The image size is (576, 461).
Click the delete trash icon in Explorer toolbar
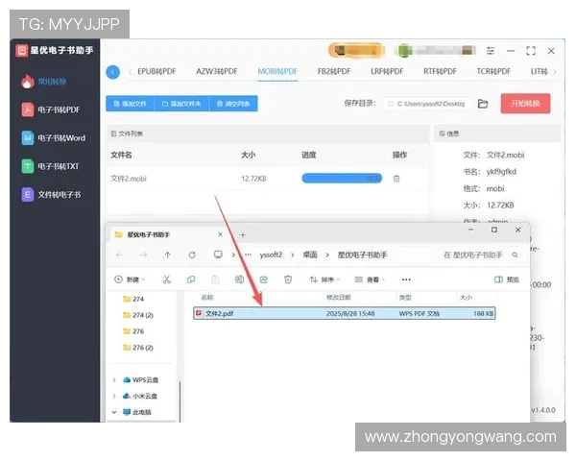pos(288,279)
